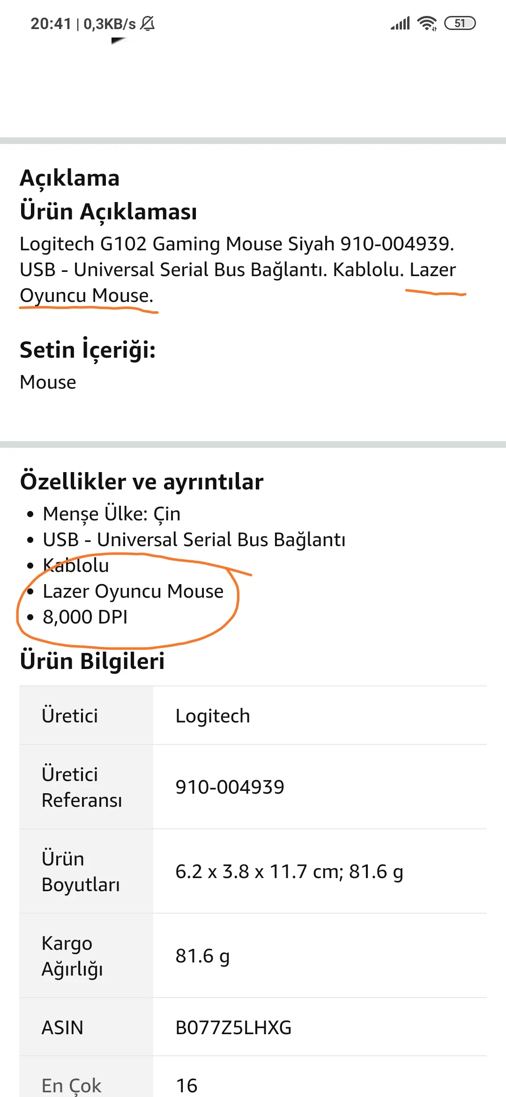Tap the Ürün Bilgileri heading

[x=92, y=661]
